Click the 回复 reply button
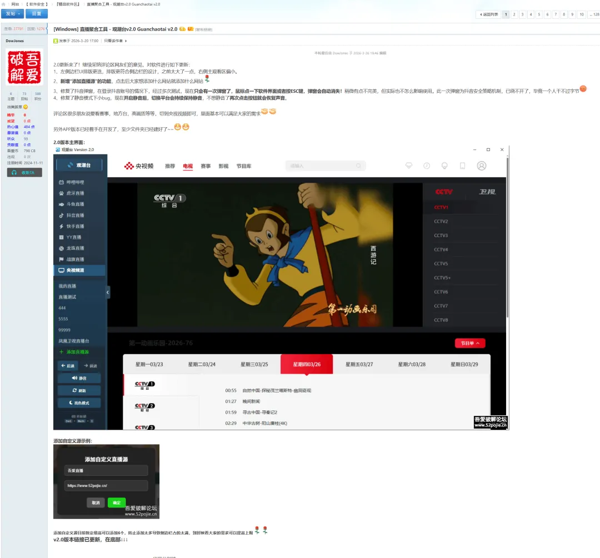Image resolution: width=600 pixels, height=558 pixels. [x=37, y=14]
